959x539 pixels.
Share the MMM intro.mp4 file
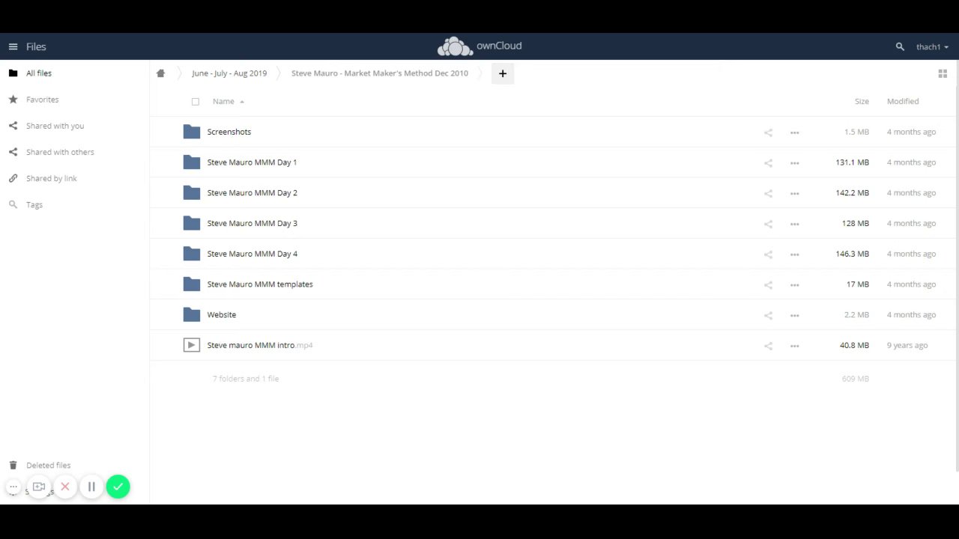768,346
